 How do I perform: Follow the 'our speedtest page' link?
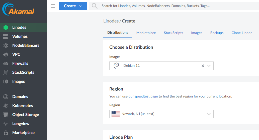tap(143, 96)
